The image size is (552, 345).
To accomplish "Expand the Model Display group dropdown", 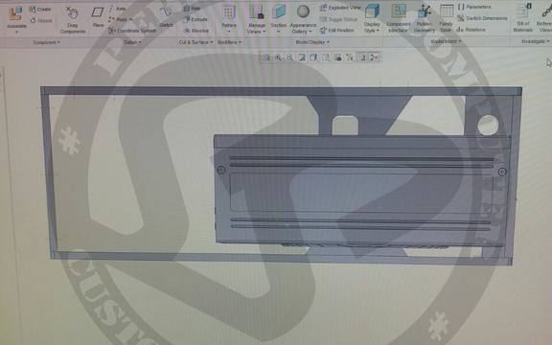I will coord(312,42).
